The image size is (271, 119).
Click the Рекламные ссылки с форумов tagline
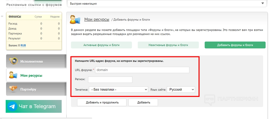[x=34, y=5]
